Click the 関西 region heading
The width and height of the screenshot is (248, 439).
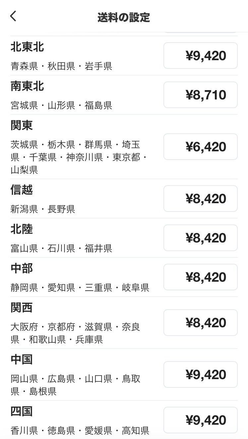point(22,308)
